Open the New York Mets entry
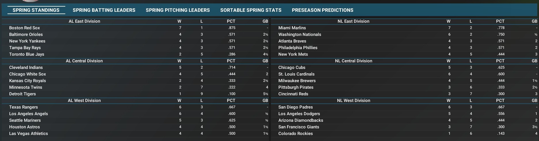The width and height of the screenshot is (539, 141). coord(293,54)
